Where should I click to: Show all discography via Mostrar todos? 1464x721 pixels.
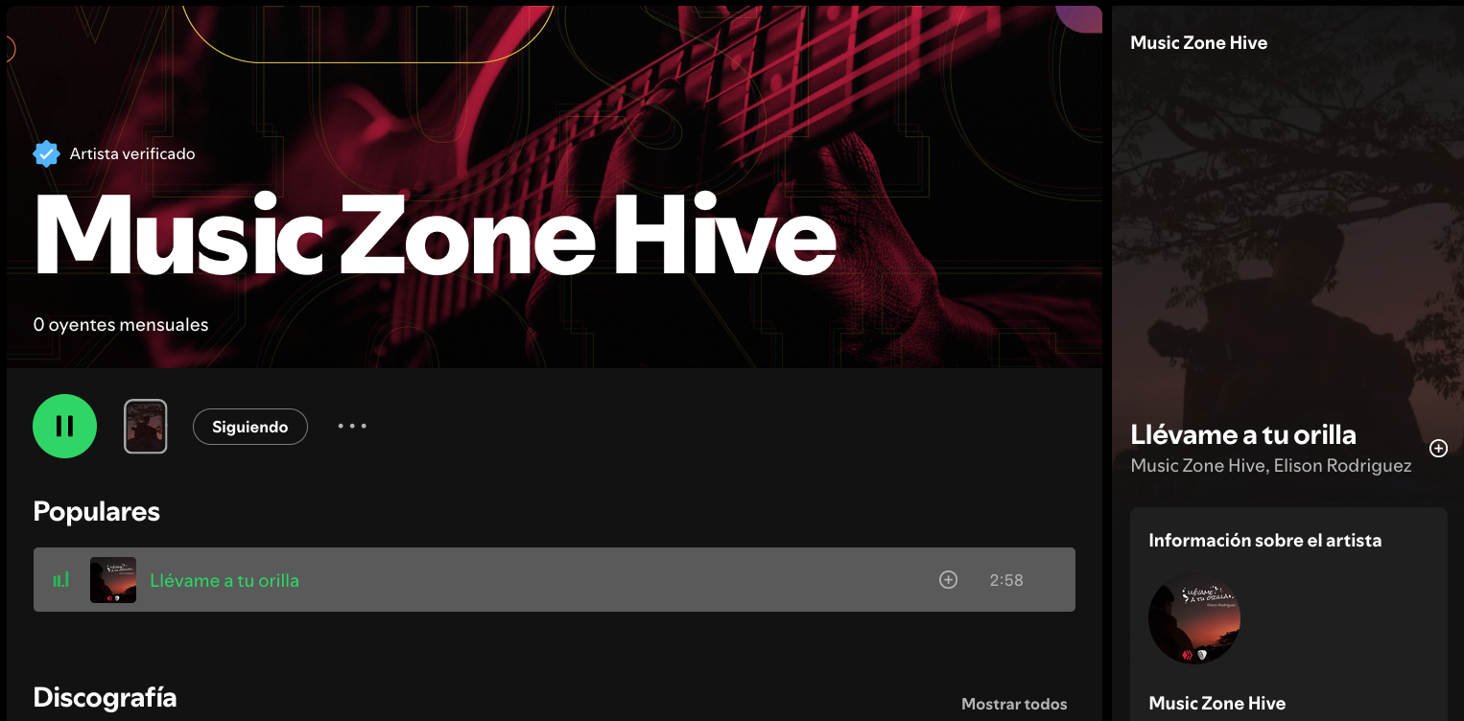pos(1014,704)
